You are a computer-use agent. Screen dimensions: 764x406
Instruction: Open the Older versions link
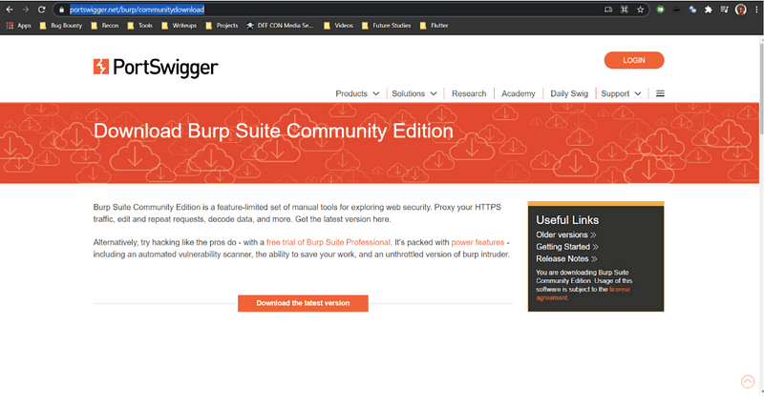566,234
